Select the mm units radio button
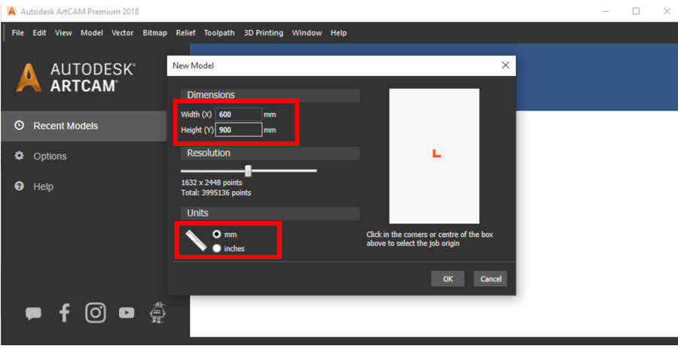Image resolution: width=678 pixels, height=349 pixels. 217,234
